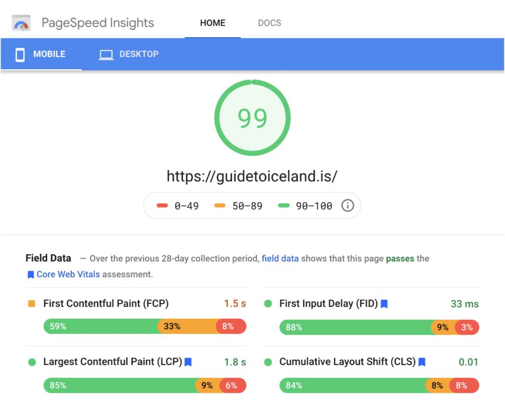This screenshot has height=412, width=505.
Task: Click the green word passes
Action: (x=400, y=259)
